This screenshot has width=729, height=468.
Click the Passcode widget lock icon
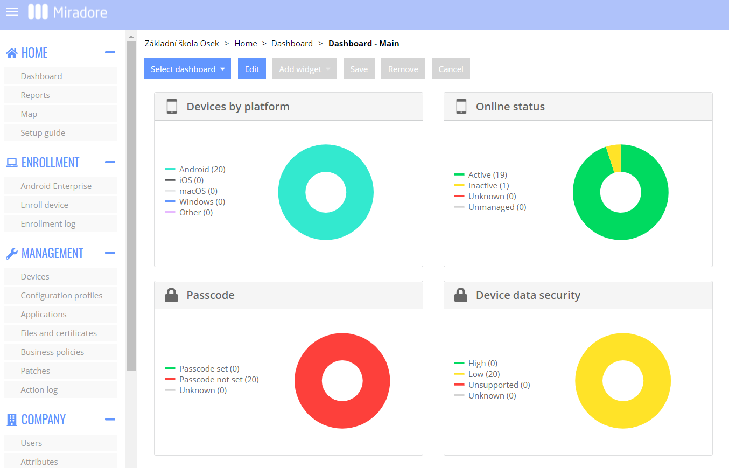pos(171,295)
